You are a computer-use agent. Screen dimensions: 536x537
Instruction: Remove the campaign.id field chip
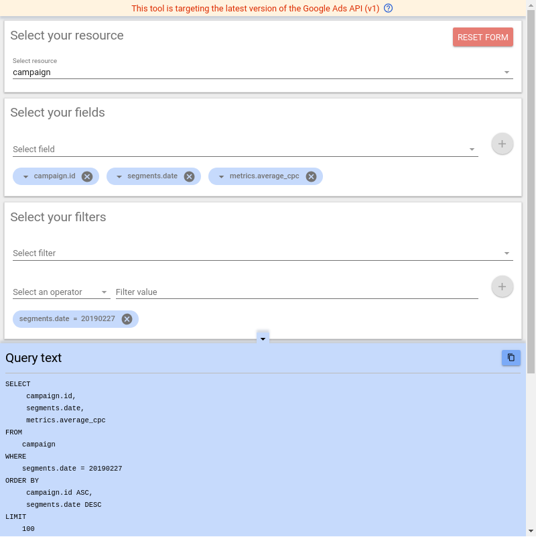tap(87, 176)
